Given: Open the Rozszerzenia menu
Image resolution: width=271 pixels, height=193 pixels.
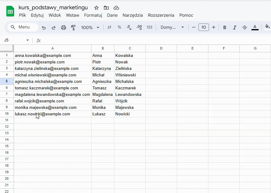Looking at the screenshot, I should click(x=161, y=15).
